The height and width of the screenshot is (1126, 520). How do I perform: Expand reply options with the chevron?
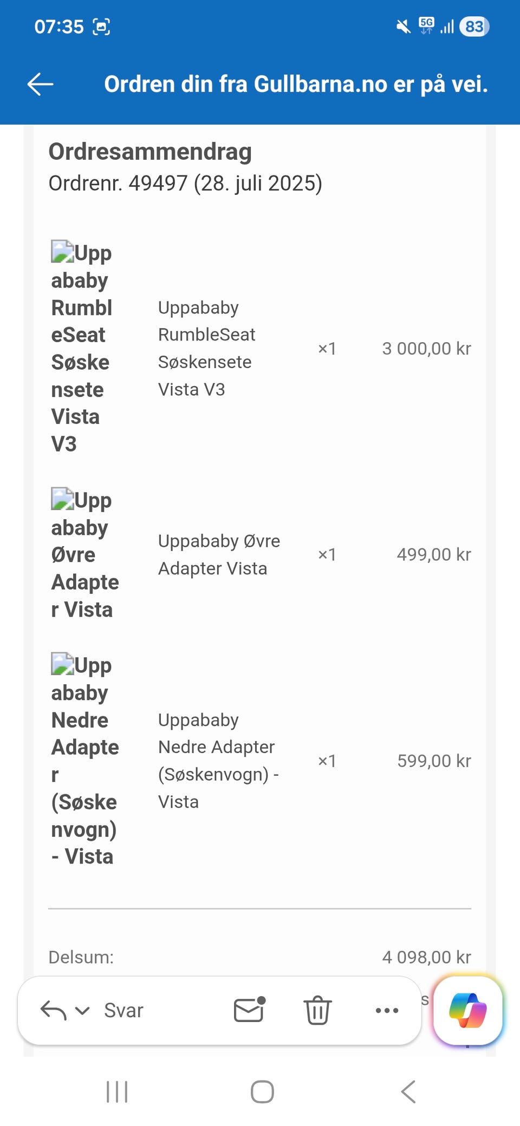click(x=82, y=1011)
